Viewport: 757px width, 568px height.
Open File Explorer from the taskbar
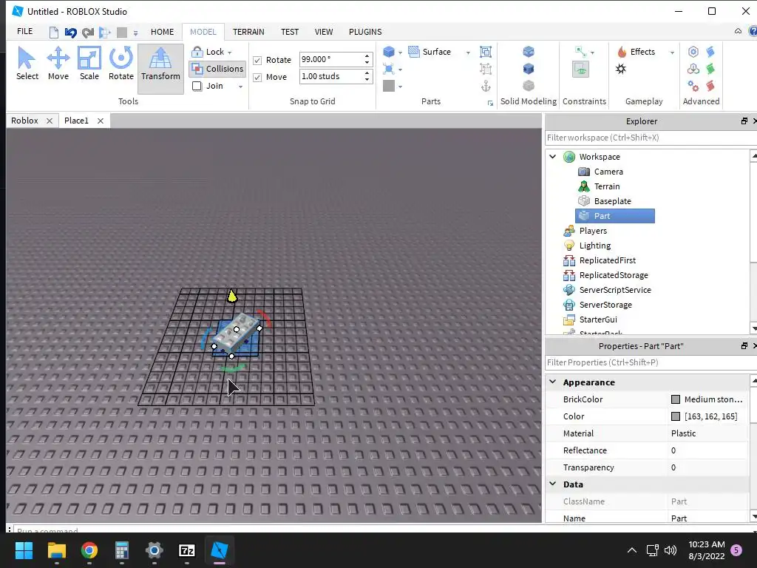[56, 550]
